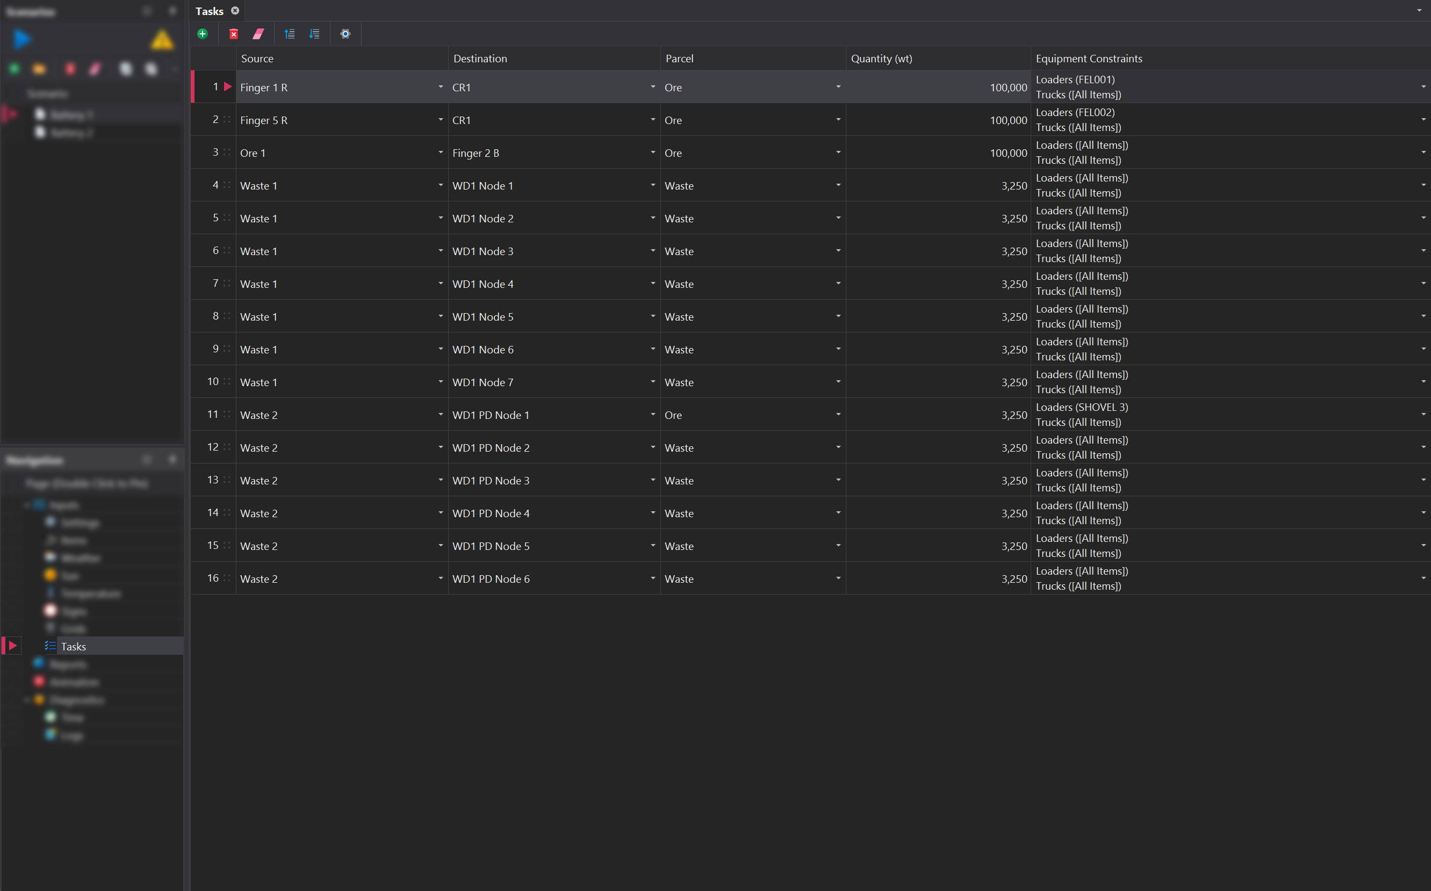This screenshot has width=1431, height=891.
Task: Toggle pin on the Scenarios panel
Action: point(147,10)
